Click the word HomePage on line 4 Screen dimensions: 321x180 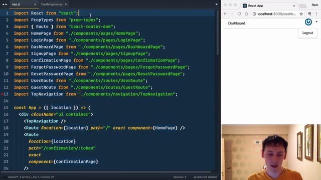pos(41,33)
